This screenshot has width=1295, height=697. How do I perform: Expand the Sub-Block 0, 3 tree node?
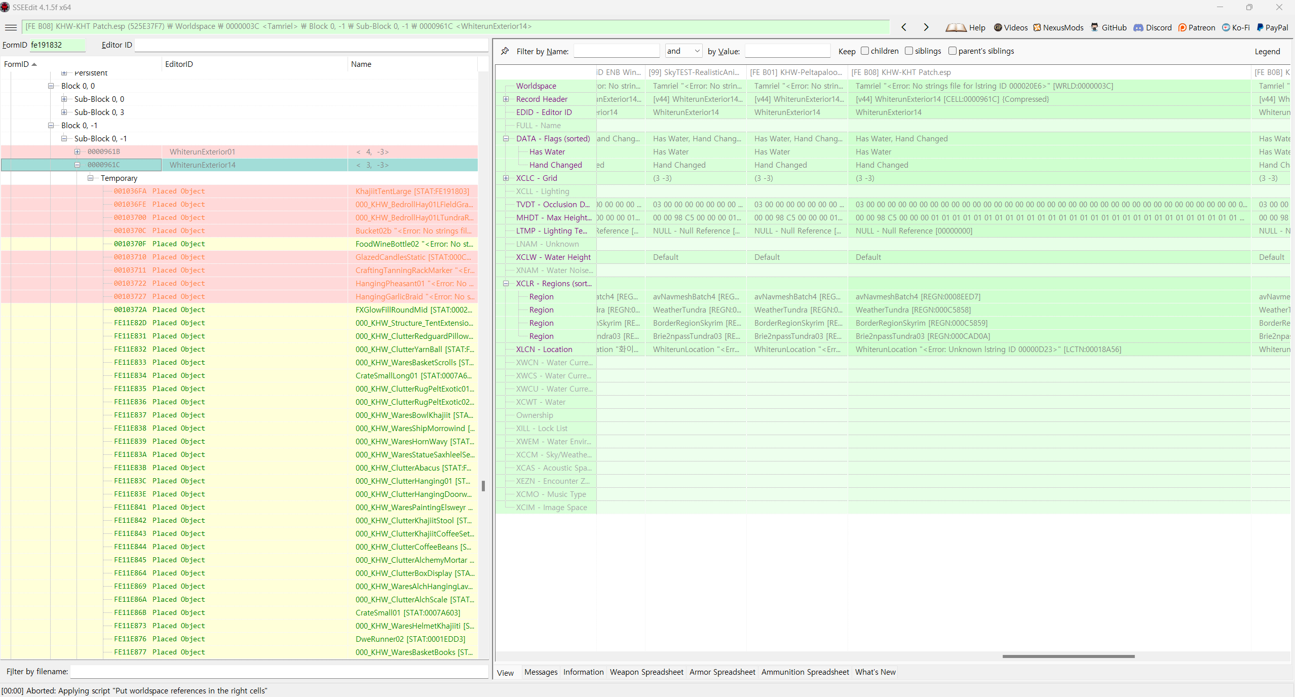point(64,112)
